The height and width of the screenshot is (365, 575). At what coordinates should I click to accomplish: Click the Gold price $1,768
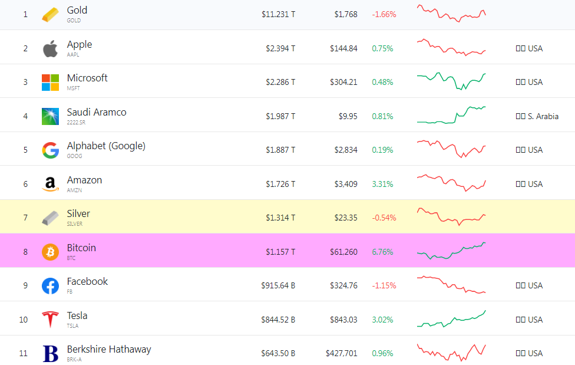click(x=346, y=14)
